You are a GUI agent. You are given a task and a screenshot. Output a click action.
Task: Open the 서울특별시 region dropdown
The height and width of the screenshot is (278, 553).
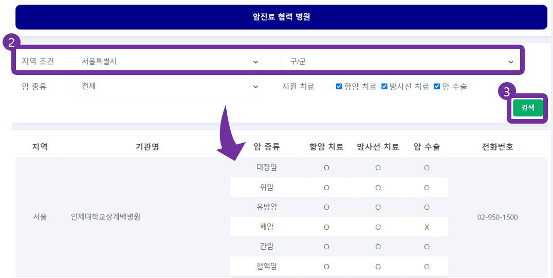click(x=167, y=61)
